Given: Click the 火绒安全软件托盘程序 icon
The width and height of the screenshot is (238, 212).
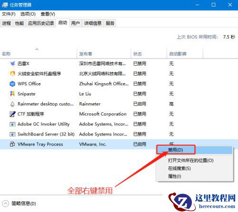Looking at the screenshot, I should (x=12, y=74).
